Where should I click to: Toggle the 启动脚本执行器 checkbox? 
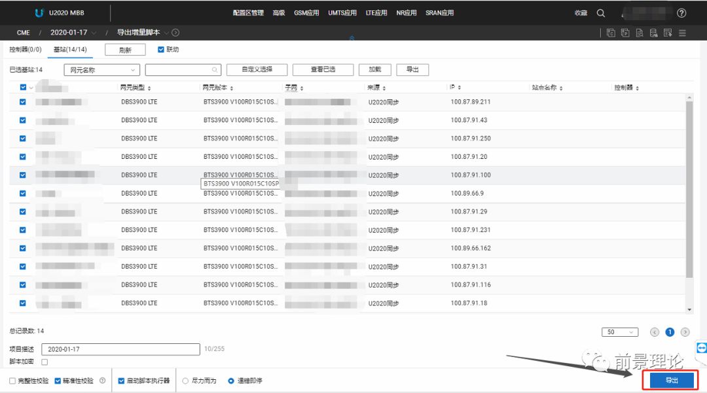(121, 381)
